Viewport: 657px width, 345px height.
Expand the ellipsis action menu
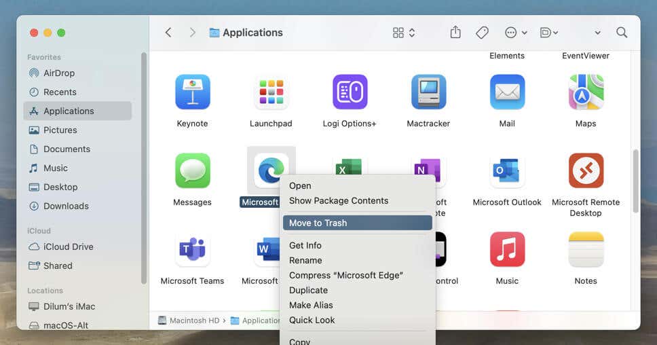[516, 33]
